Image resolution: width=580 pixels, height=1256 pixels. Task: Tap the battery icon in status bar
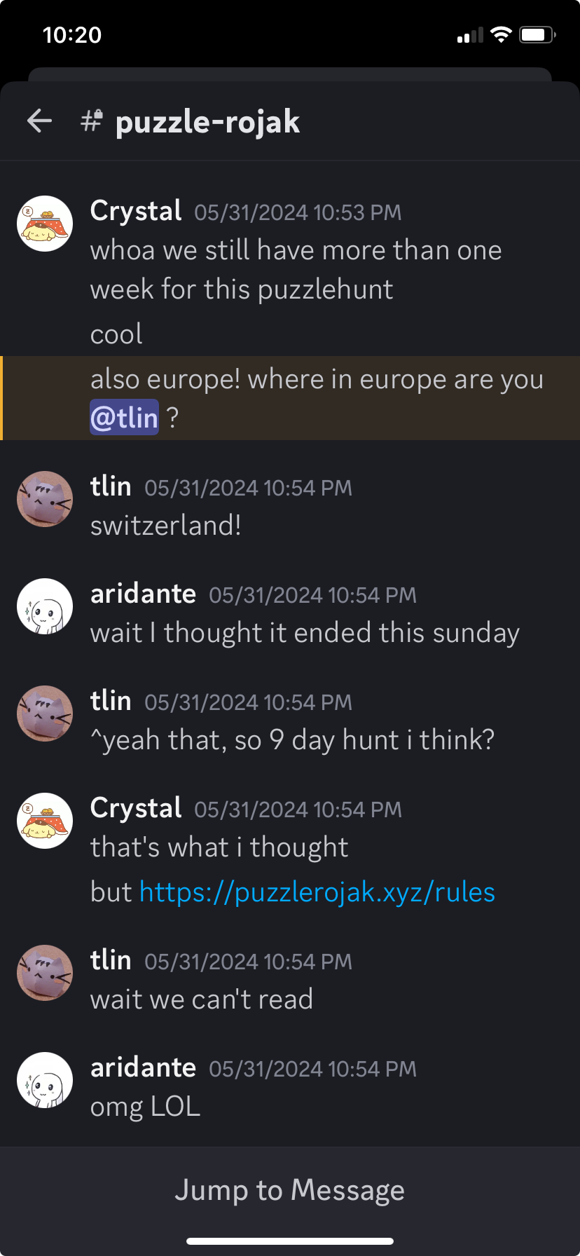click(x=537, y=34)
